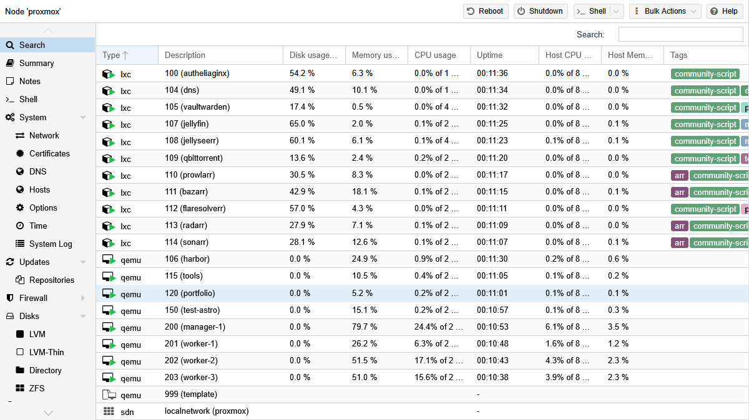749x420 pixels.
Task: Open the Bulk Actions dropdown
Action: pyautogui.click(x=664, y=11)
